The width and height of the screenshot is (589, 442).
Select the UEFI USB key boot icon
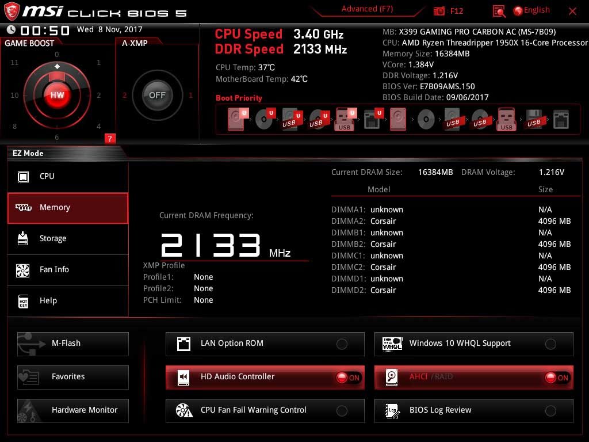(x=345, y=119)
